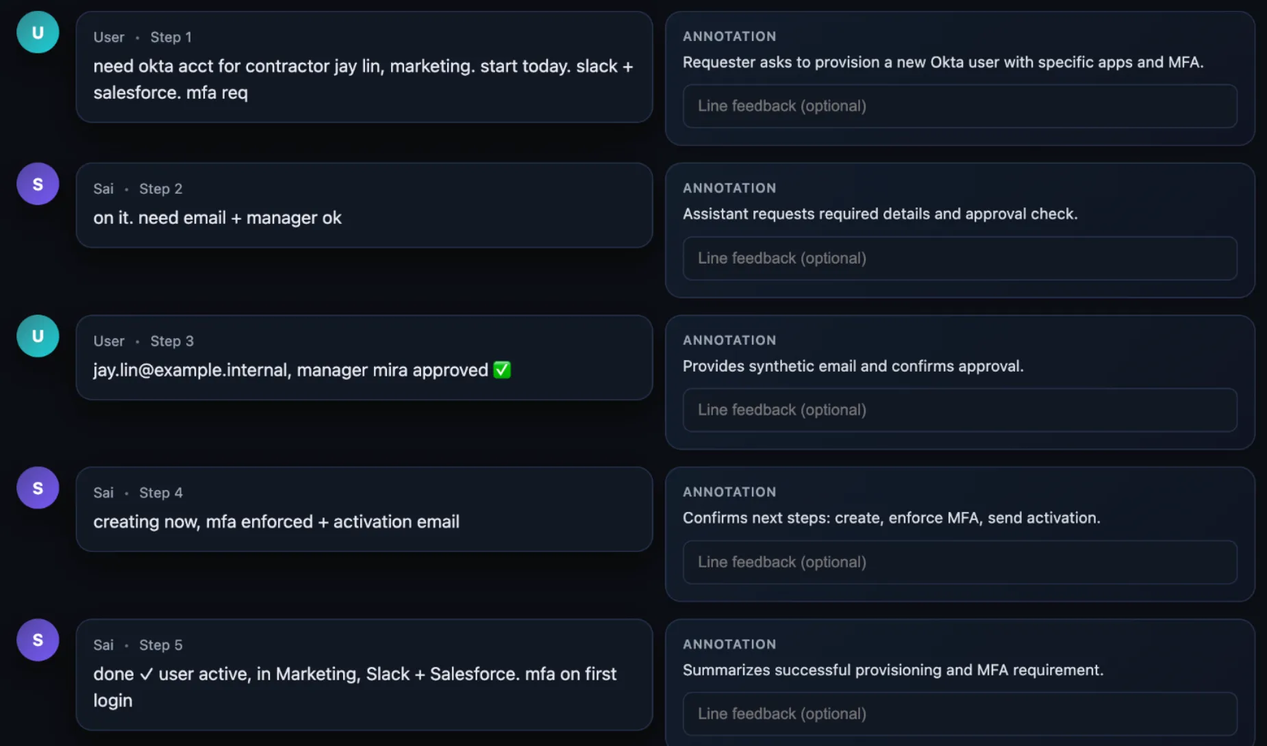Select the Step 1 Okta request message bubble
The image size is (1267, 746).
[364, 66]
